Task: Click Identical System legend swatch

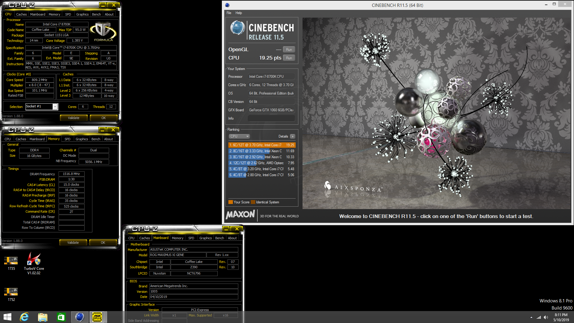Action: tap(253, 202)
